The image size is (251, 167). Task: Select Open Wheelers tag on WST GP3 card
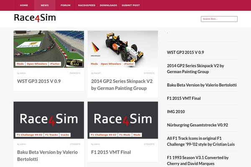[37, 64]
